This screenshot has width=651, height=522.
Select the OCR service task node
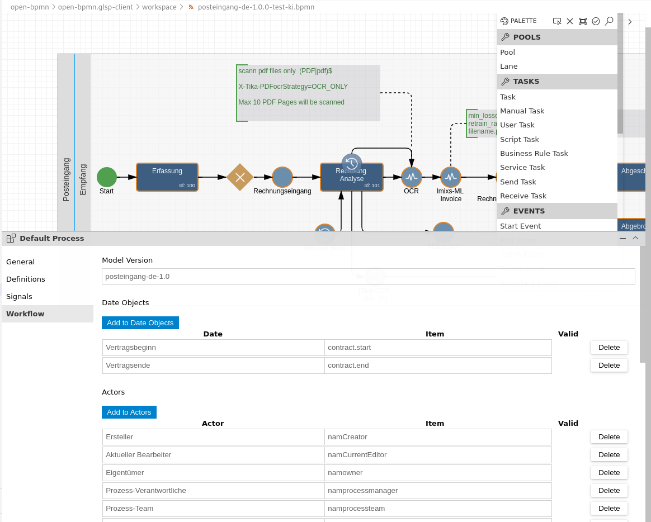click(411, 175)
